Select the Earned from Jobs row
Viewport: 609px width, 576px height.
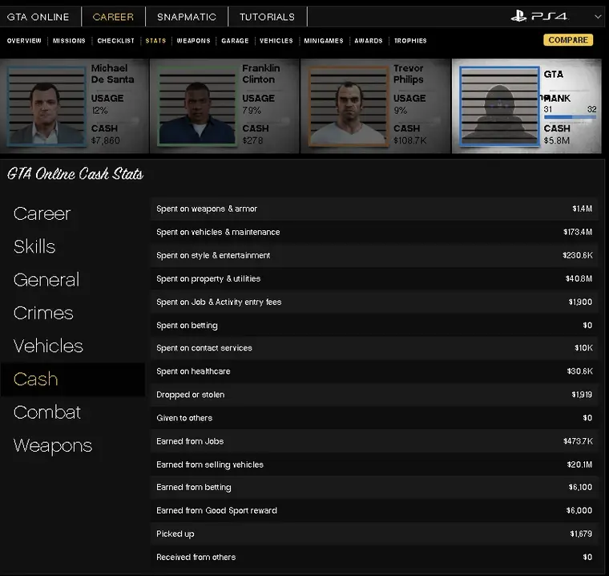coord(374,441)
